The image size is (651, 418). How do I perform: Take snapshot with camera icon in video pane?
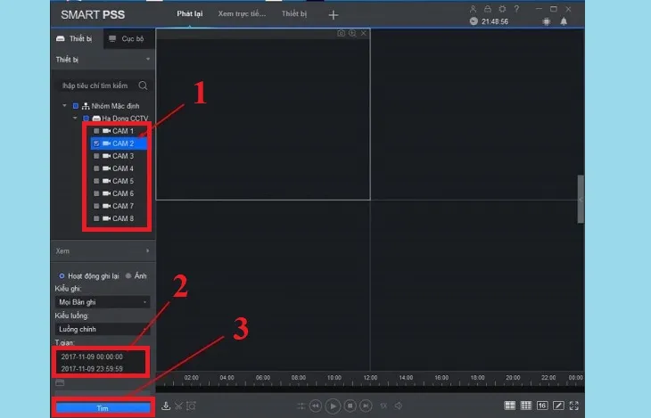coord(341,33)
